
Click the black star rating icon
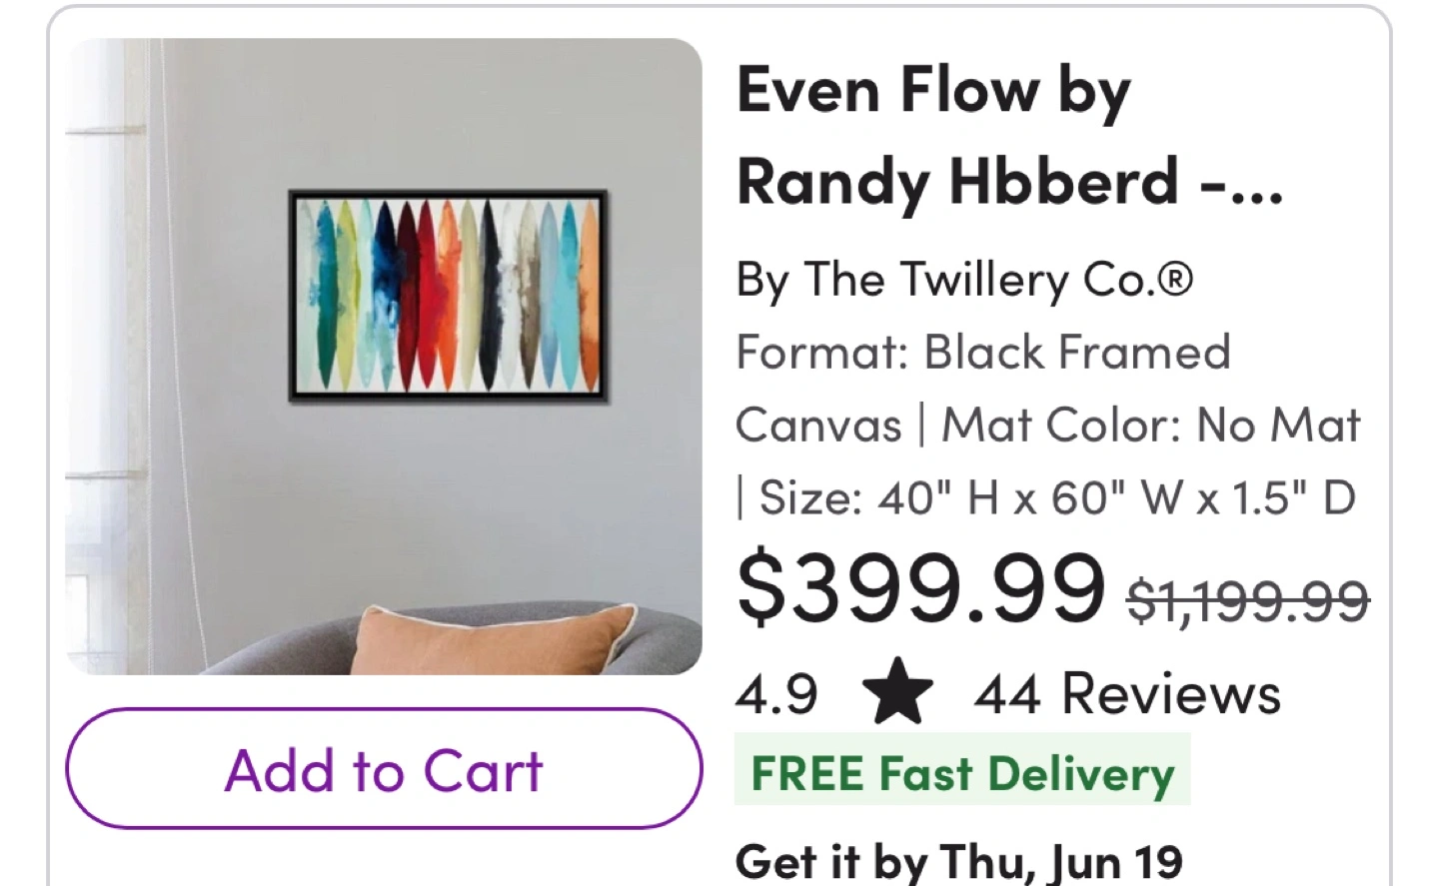coord(896,692)
